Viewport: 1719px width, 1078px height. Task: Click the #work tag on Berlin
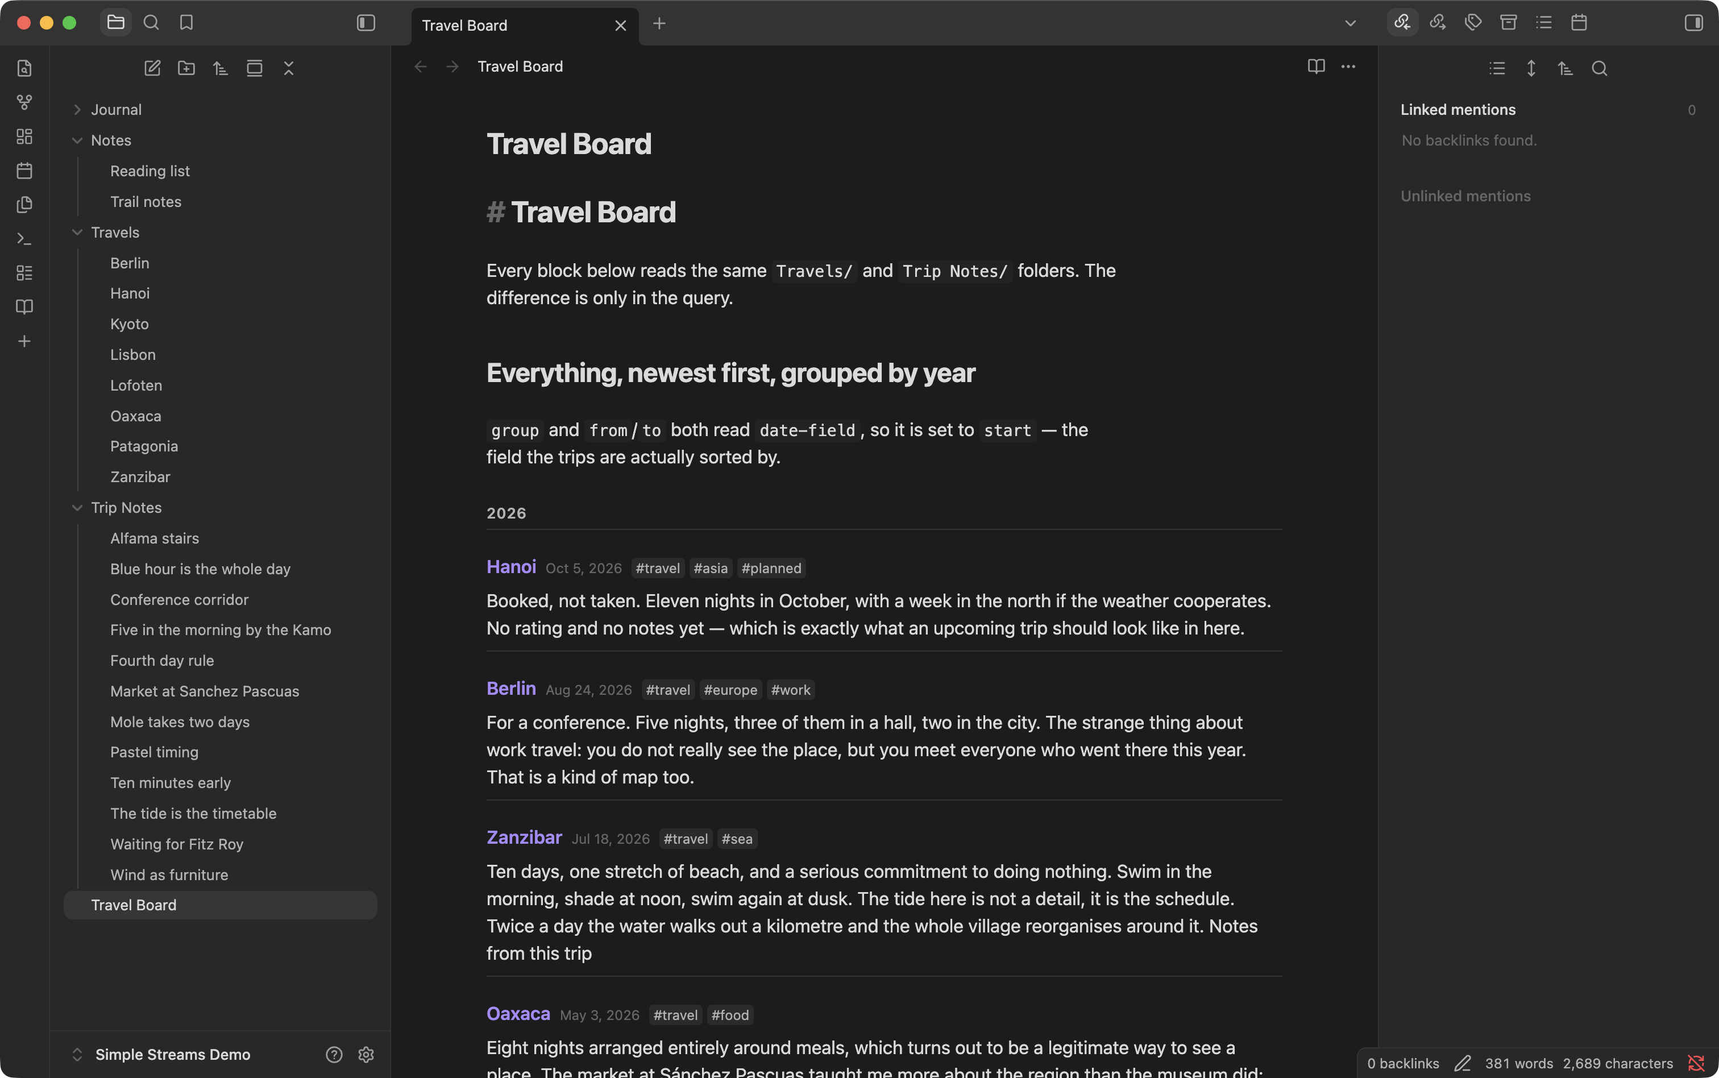coord(790,690)
